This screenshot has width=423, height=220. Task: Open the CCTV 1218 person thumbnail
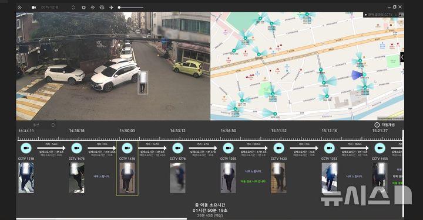26,177
